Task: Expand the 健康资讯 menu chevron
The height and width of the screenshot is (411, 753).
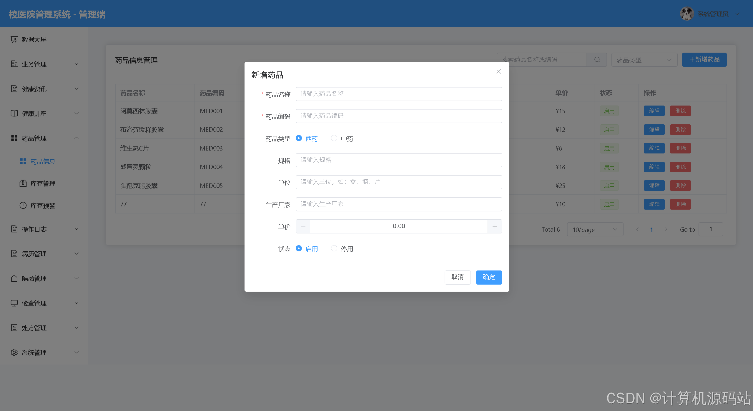Action: [x=77, y=88]
